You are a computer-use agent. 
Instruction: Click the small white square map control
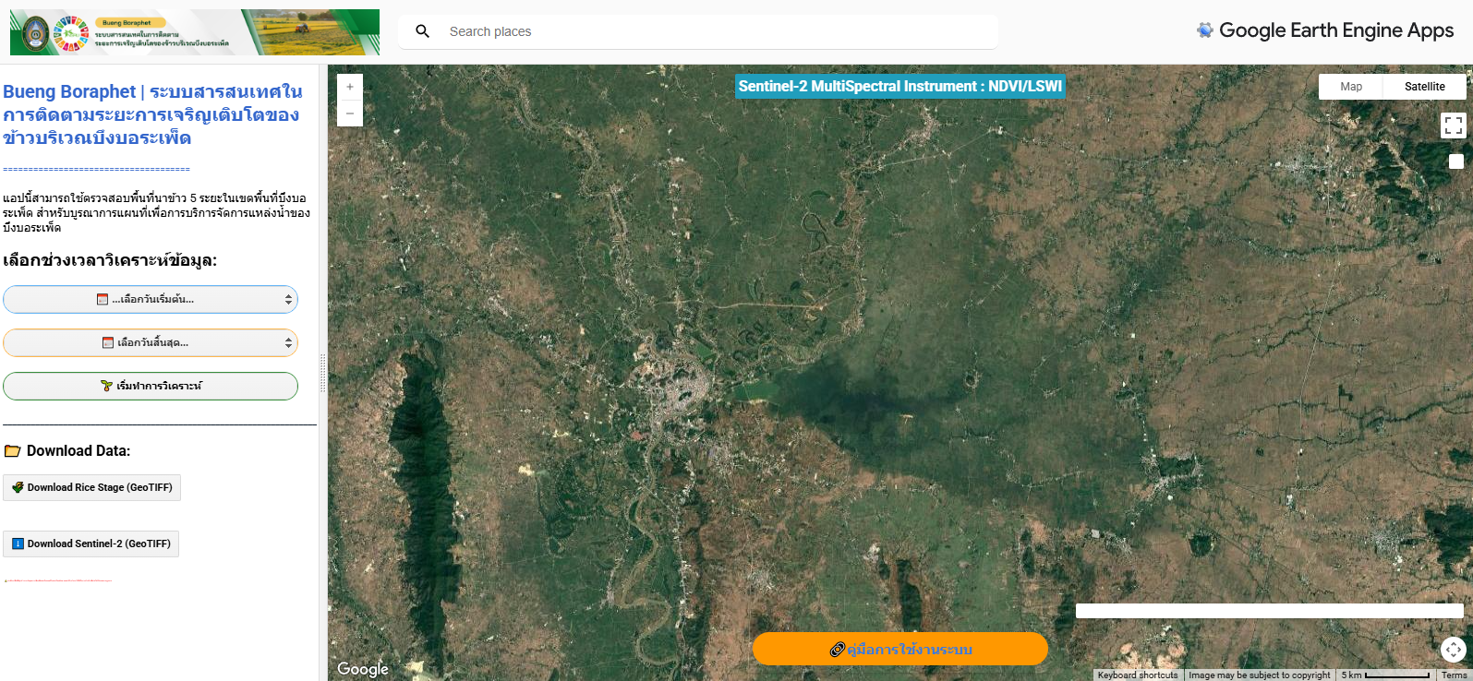click(x=1456, y=161)
